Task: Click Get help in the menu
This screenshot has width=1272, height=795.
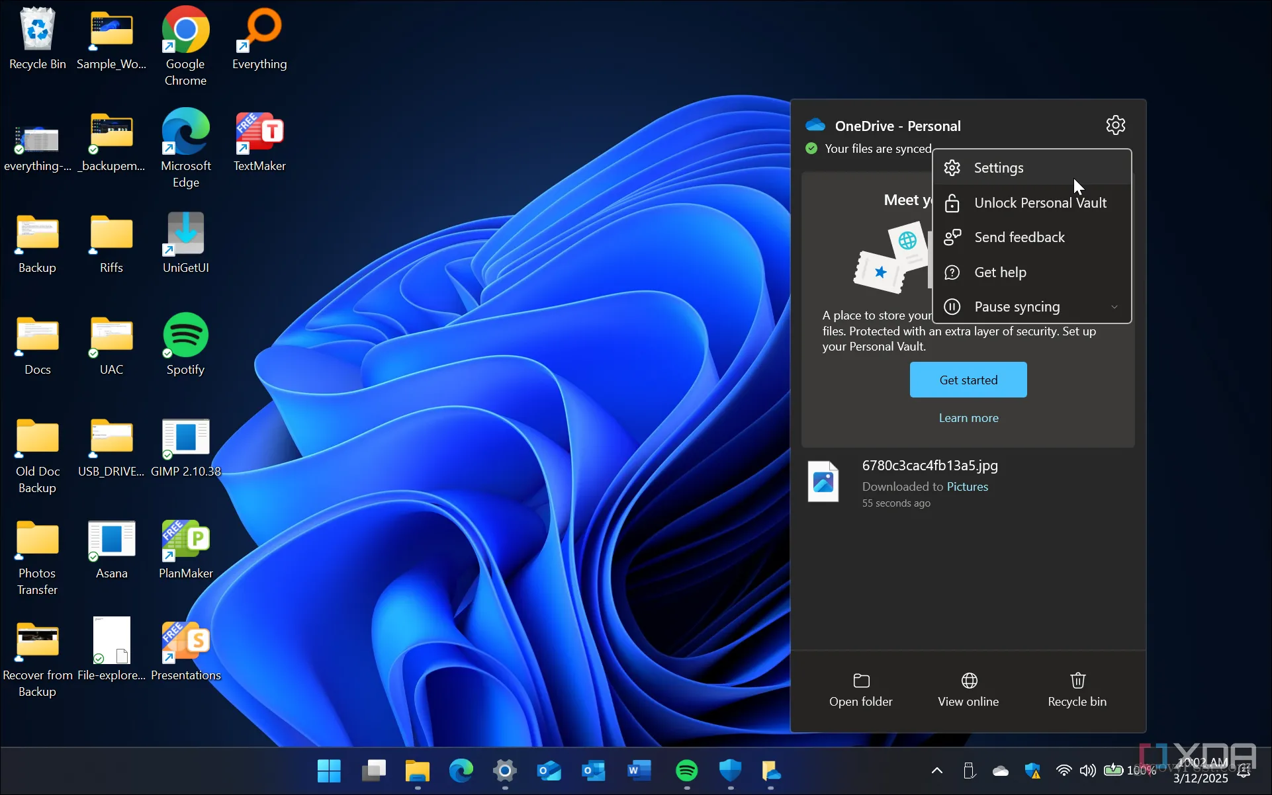Action: click(1000, 272)
